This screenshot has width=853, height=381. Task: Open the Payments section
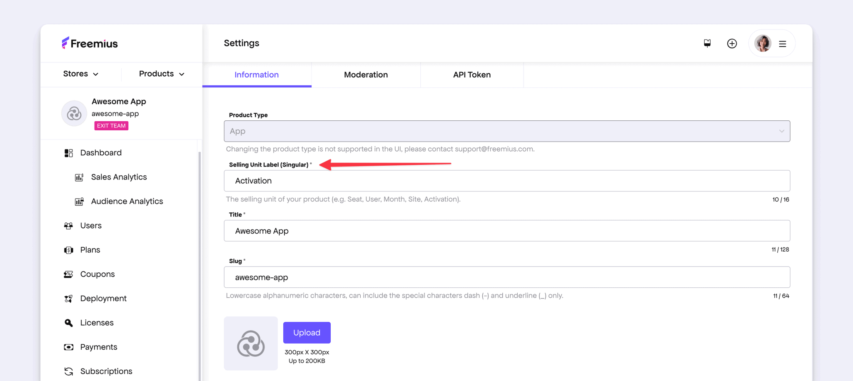pos(99,347)
